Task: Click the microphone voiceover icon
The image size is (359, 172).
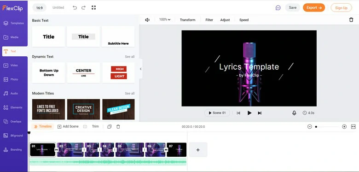Action: (294, 113)
